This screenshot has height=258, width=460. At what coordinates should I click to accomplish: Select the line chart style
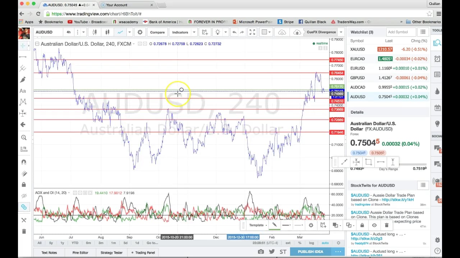coord(120,32)
